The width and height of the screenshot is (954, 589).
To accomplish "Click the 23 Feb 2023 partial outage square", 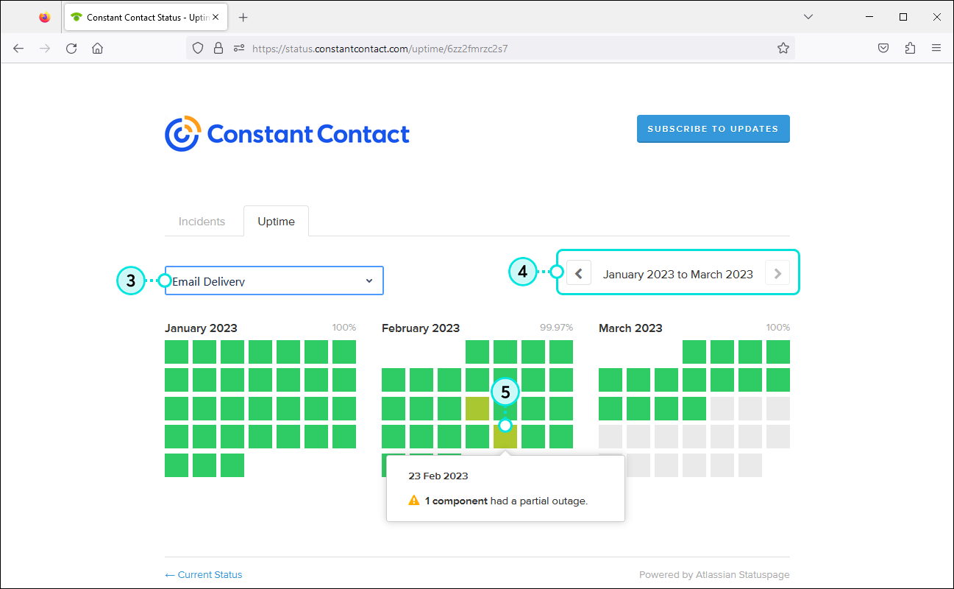I will point(505,437).
